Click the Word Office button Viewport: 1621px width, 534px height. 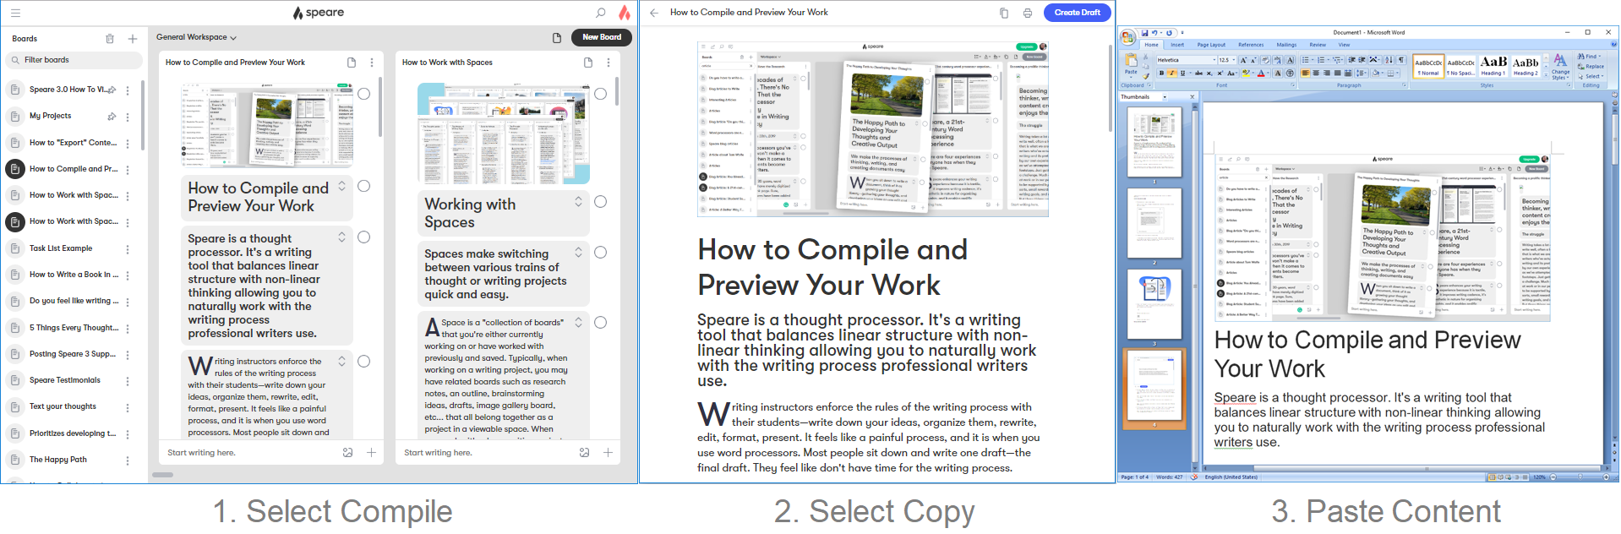[1127, 36]
